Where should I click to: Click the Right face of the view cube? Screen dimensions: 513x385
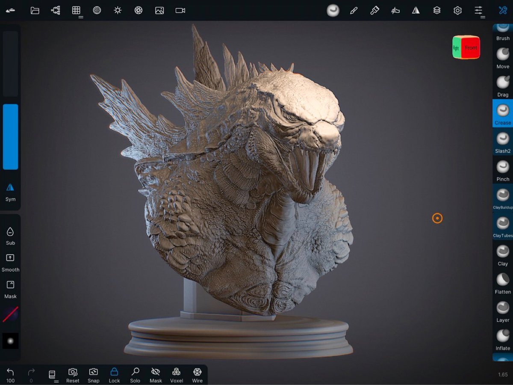click(x=456, y=48)
